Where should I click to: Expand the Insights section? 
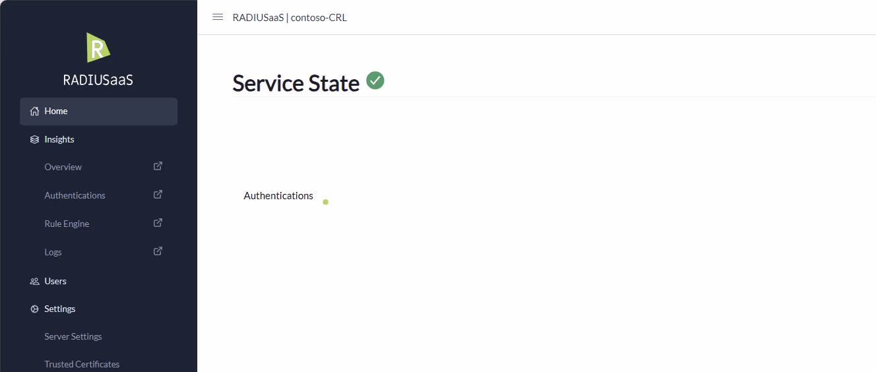point(59,140)
